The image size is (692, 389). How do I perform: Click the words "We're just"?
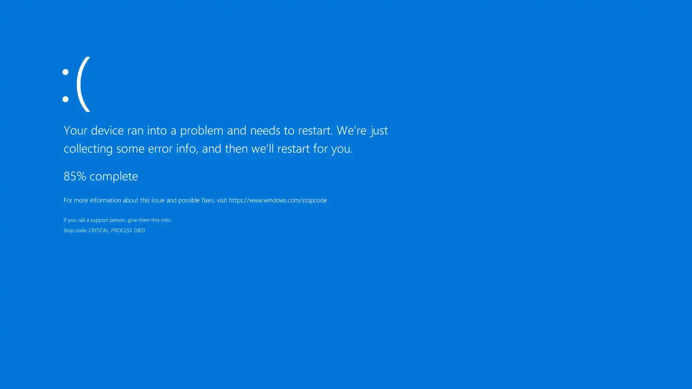click(x=362, y=131)
